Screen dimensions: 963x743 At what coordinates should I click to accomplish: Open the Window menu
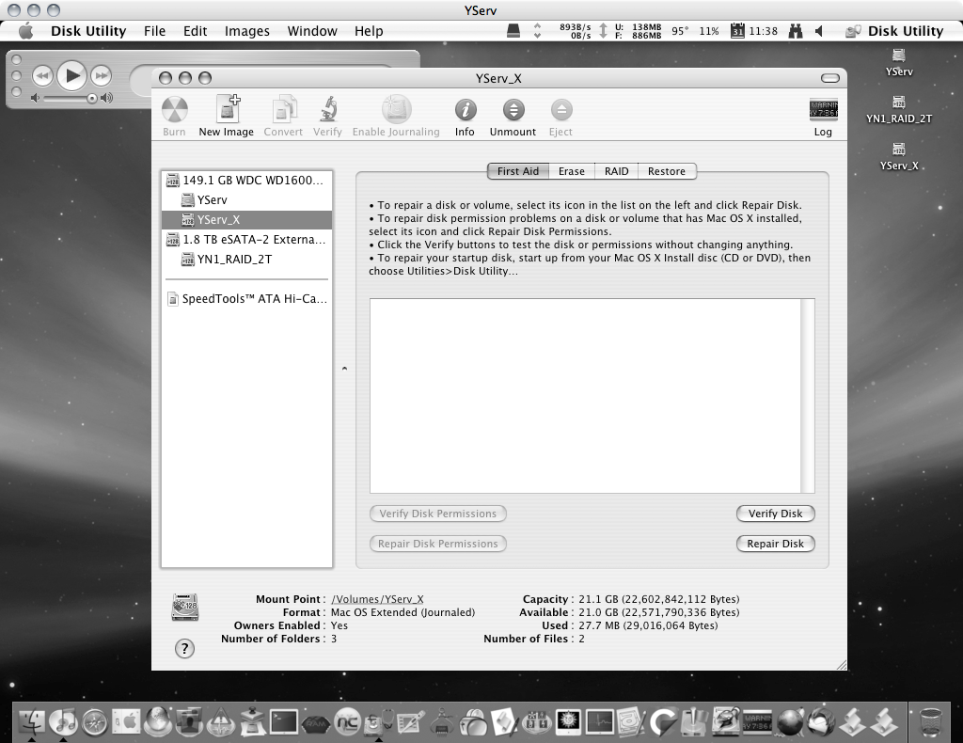click(x=312, y=31)
